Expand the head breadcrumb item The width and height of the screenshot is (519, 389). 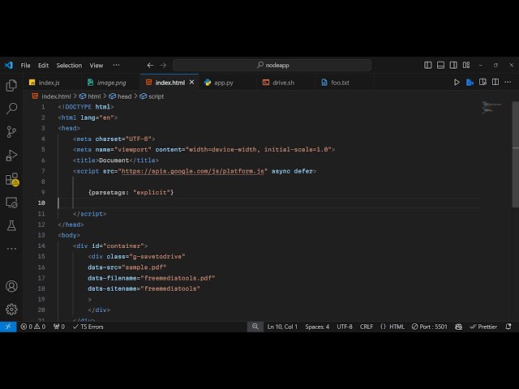124,96
